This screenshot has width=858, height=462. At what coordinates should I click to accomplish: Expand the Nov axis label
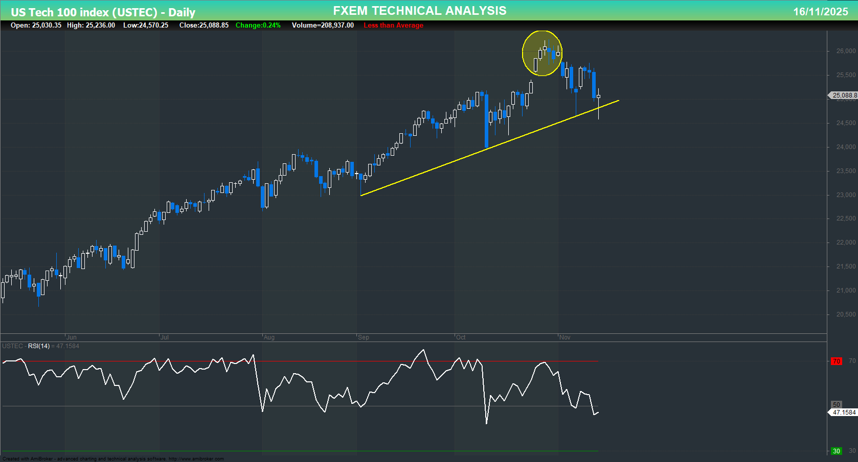pyautogui.click(x=565, y=337)
